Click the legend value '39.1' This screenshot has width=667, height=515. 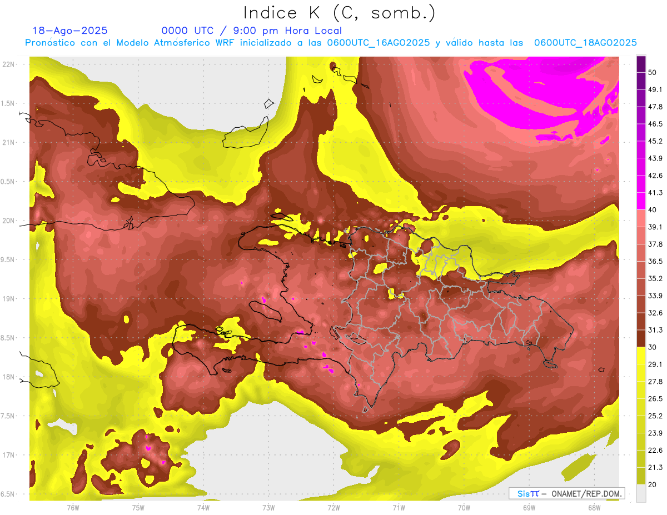[655, 227]
